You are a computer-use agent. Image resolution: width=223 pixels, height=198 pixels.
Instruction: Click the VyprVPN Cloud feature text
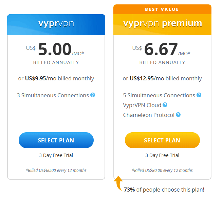pos(142,105)
